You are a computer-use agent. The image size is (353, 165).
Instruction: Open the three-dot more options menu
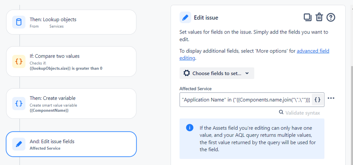[331, 98]
